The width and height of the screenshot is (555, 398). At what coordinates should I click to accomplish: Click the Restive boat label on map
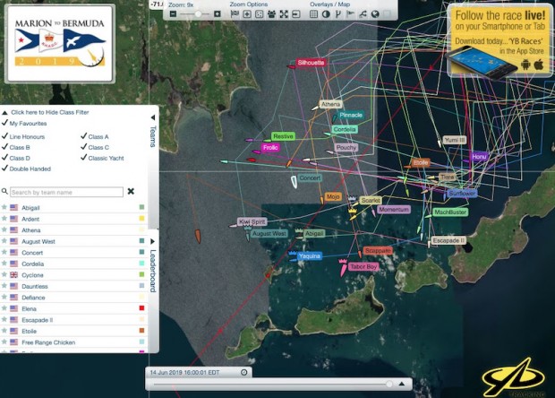[283, 136]
